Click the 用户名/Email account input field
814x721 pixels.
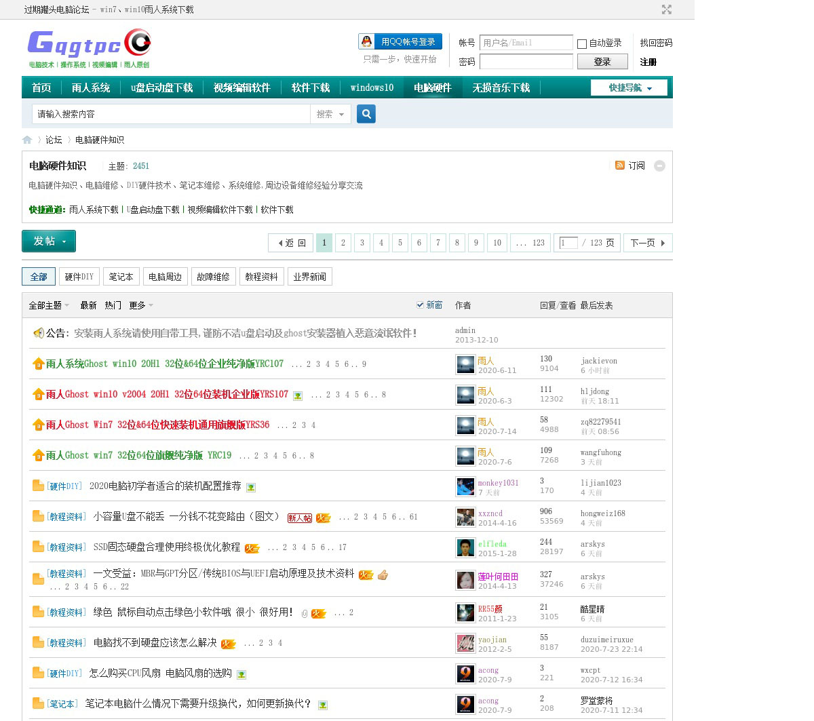526,43
